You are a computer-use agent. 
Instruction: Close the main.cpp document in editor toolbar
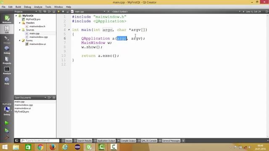pos(108,11)
